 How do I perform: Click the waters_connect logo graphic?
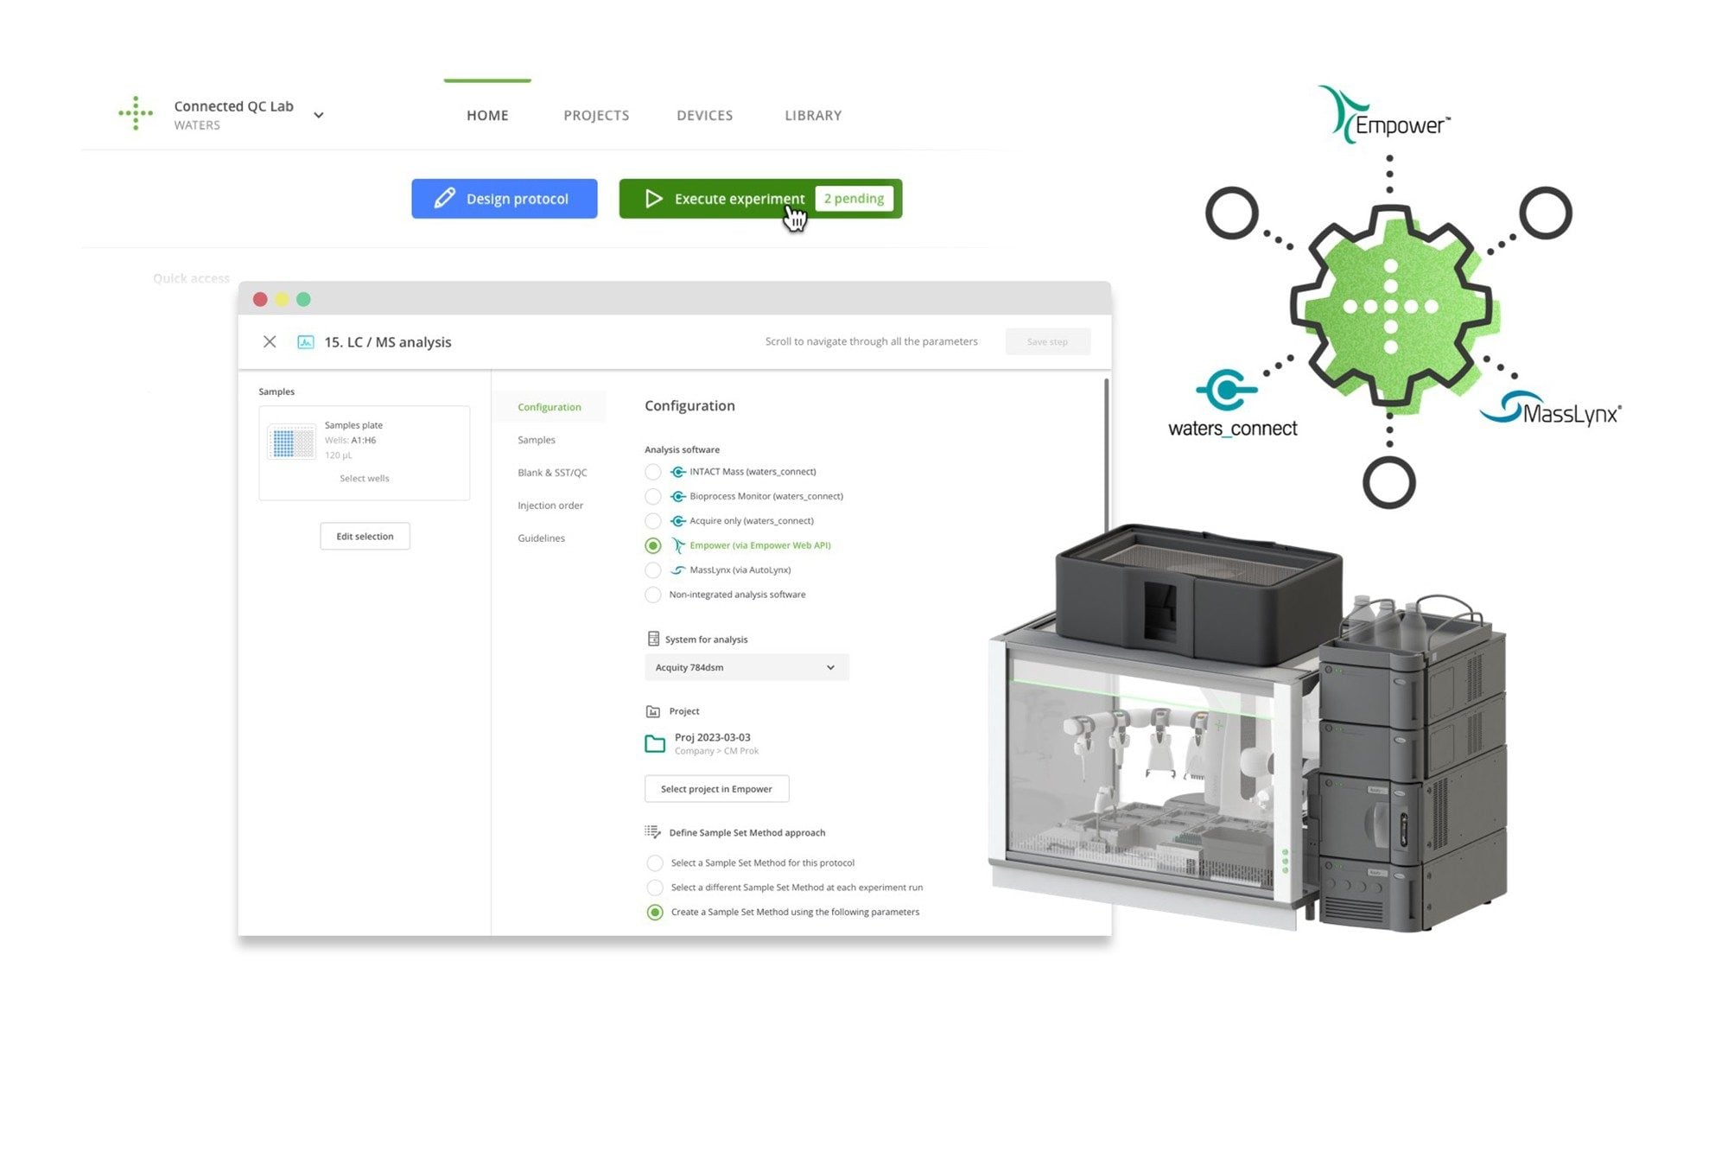[1231, 404]
